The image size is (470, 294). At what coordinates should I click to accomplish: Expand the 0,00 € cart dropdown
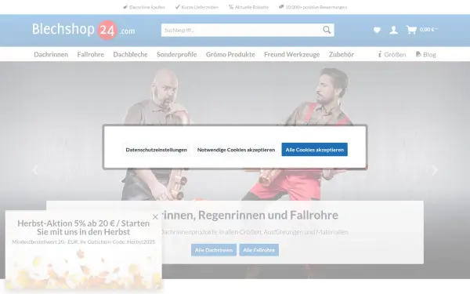pyautogui.click(x=428, y=30)
